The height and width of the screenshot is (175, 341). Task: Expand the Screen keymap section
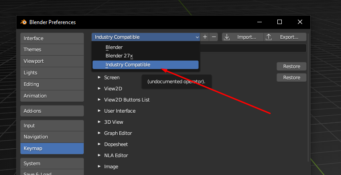pyautogui.click(x=99, y=77)
